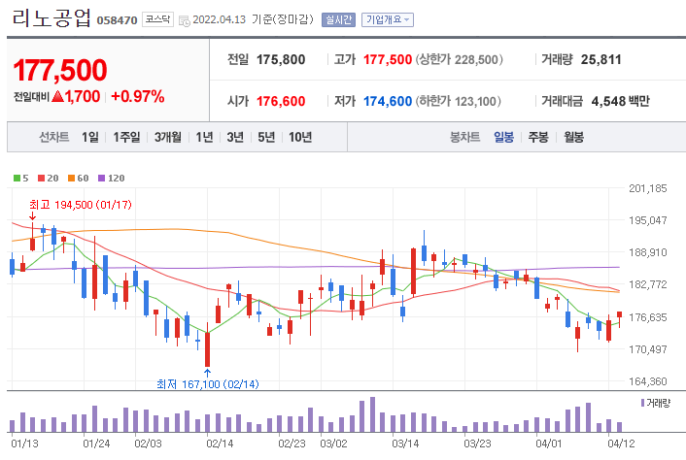This screenshot has height=460, width=686.
Task: Click the +0.97% change percentage
Action: (138, 96)
